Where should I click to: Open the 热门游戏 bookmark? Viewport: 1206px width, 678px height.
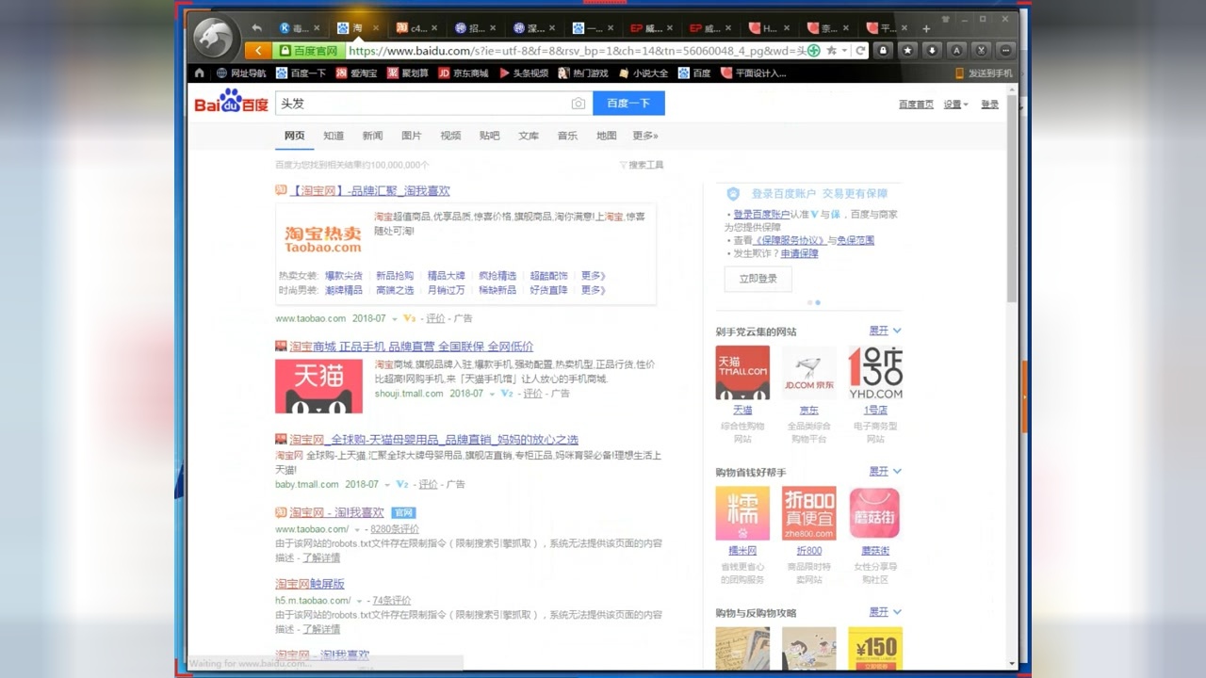(x=583, y=73)
